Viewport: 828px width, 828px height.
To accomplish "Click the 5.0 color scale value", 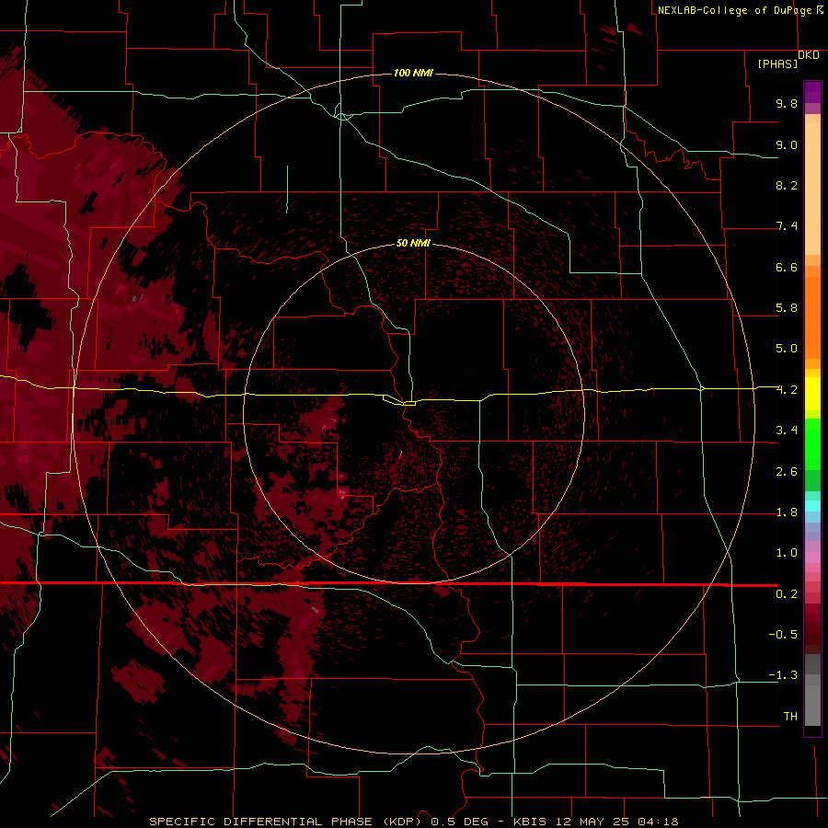I will [787, 349].
